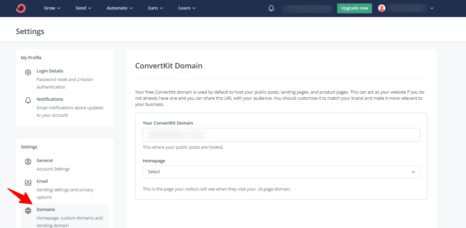Click the Upgrade now button
466x228 pixels.
[x=354, y=8]
